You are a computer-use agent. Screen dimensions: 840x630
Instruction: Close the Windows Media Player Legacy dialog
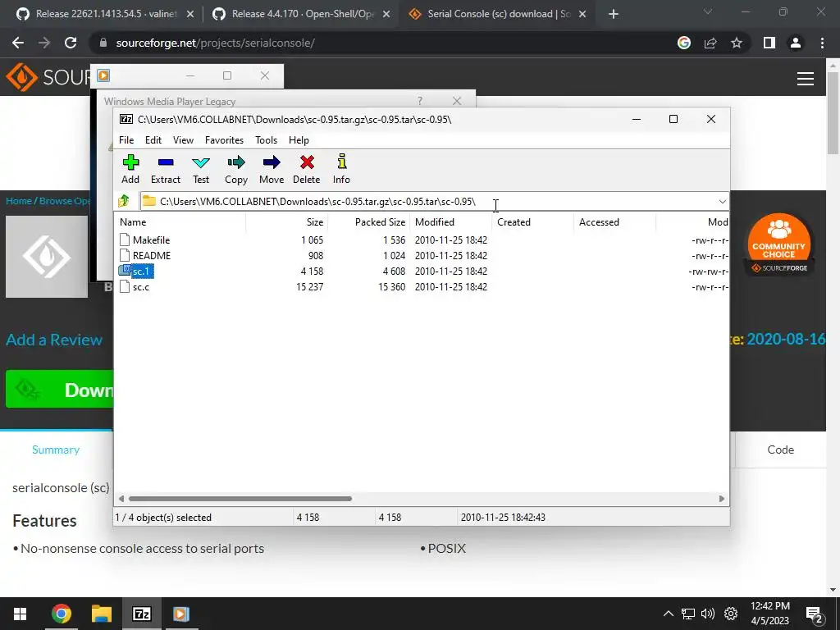click(x=456, y=101)
